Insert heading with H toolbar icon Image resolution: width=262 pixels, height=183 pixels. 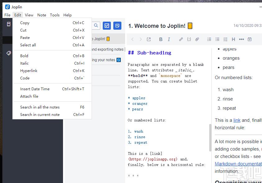[x=233, y=39]
